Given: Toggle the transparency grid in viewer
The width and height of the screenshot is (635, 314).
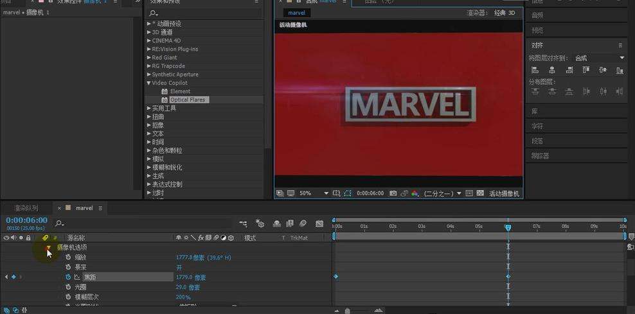Looking at the screenshot, I should (x=480, y=193).
